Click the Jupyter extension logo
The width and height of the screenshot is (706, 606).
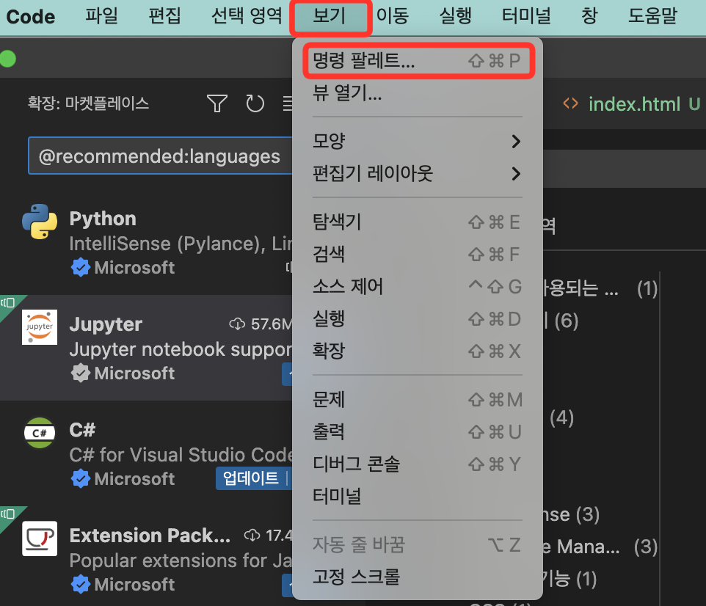point(40,327)
